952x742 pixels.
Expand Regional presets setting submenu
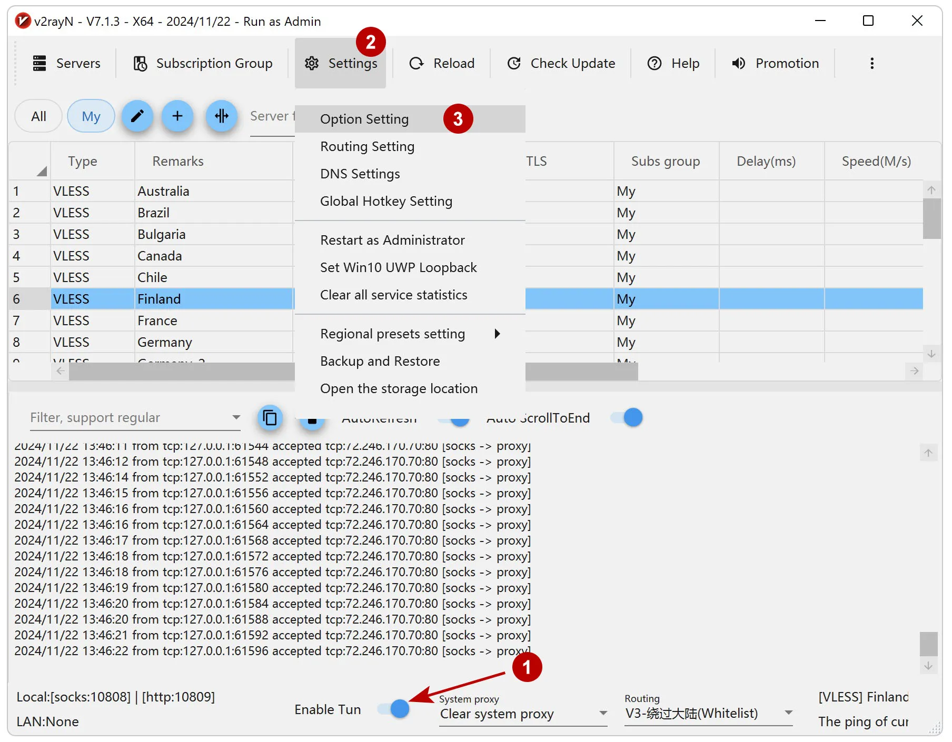coord(410,334)
